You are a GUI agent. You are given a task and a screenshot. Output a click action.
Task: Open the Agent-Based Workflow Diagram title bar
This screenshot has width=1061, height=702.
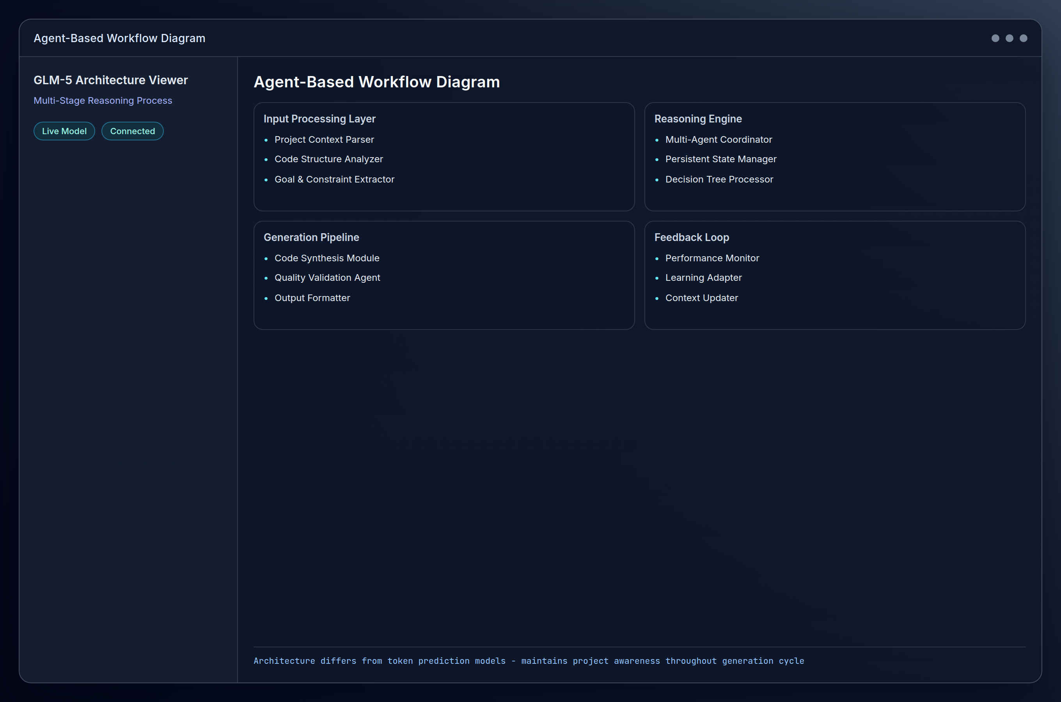pyautogui.click(x=119, y=38)
